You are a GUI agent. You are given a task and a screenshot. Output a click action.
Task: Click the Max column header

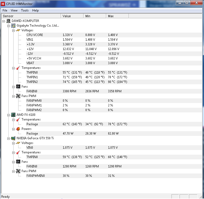point(118,16)
